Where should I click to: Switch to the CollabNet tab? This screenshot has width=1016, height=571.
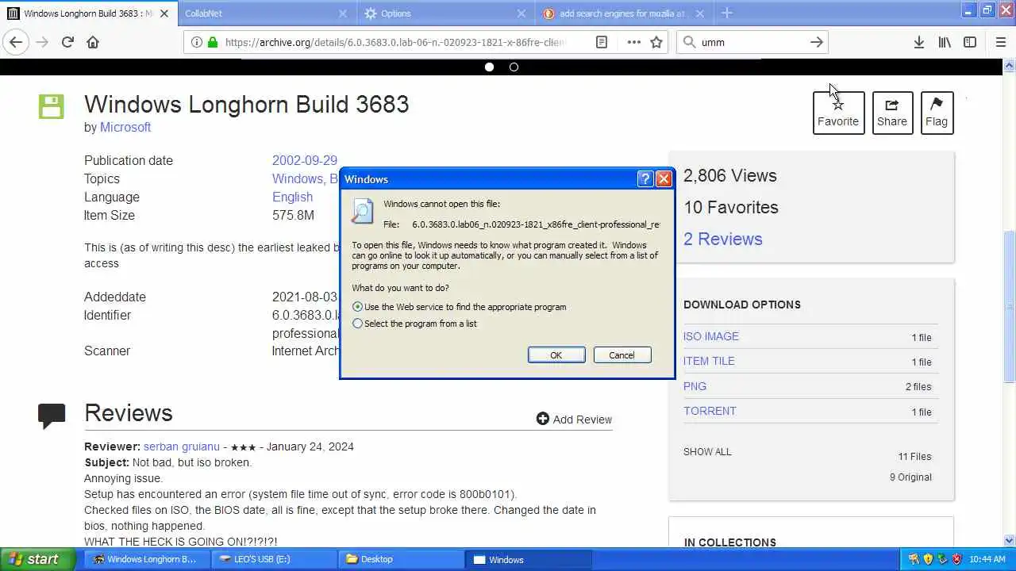[x=266, y=13]
